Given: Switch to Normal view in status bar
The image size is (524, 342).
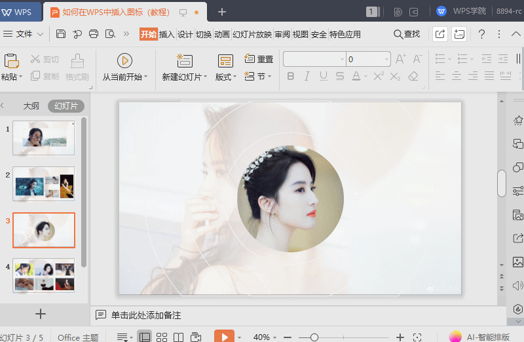Looking at the screenshot, I should coord(144,337).
